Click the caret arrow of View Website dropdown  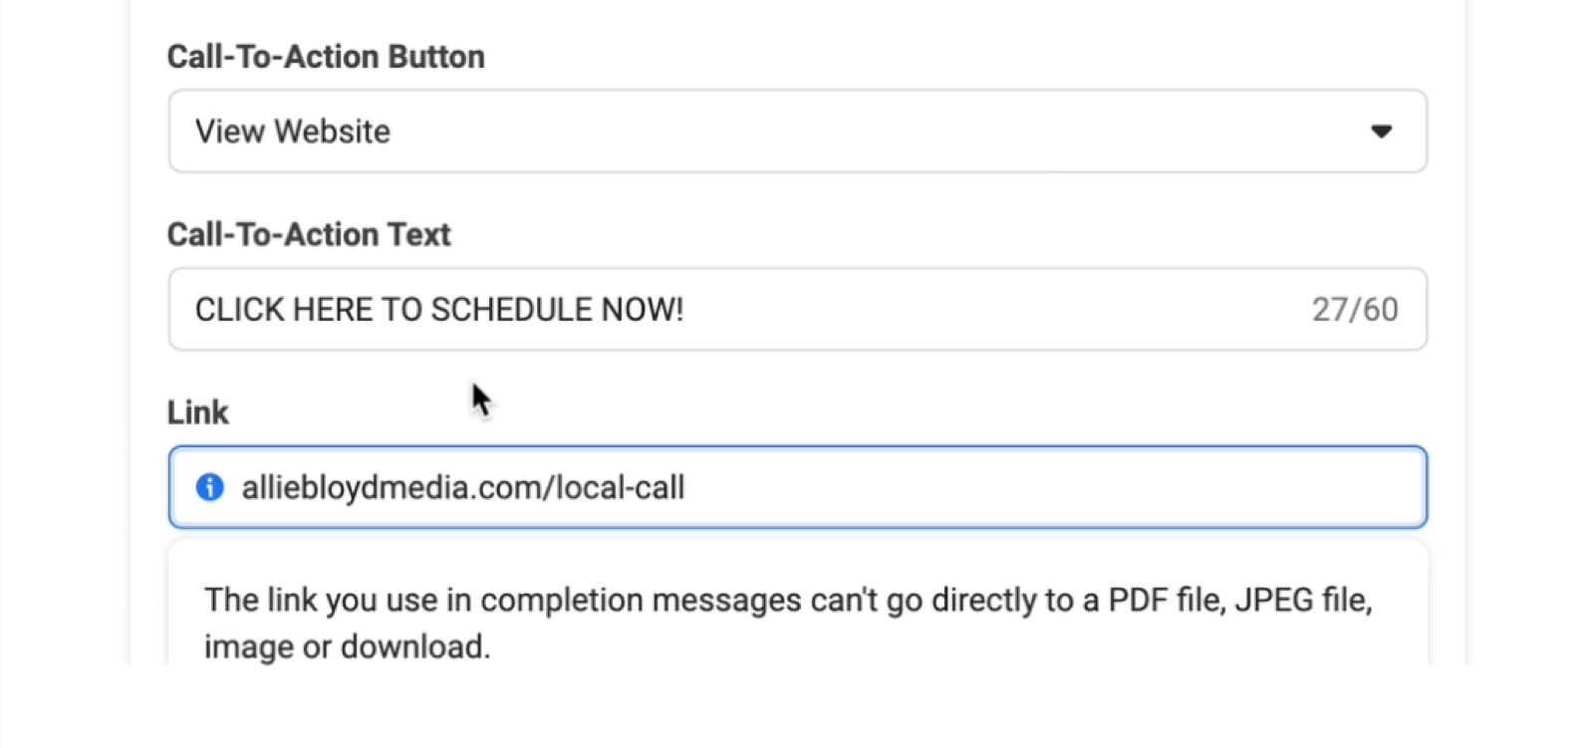(x=1381, y=131)
